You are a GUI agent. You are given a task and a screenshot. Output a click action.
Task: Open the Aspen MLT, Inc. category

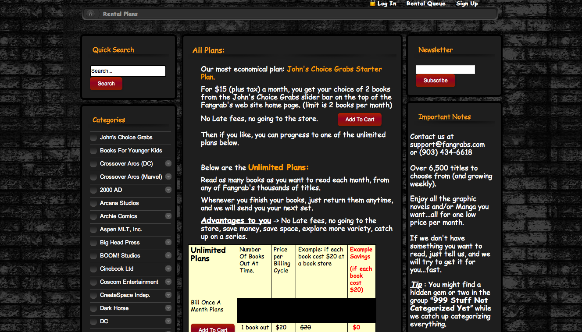121,229
